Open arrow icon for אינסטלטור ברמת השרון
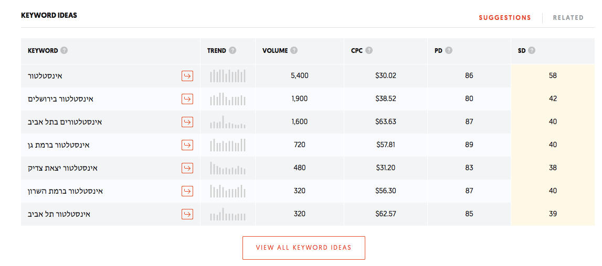 [x=187, y=191]
